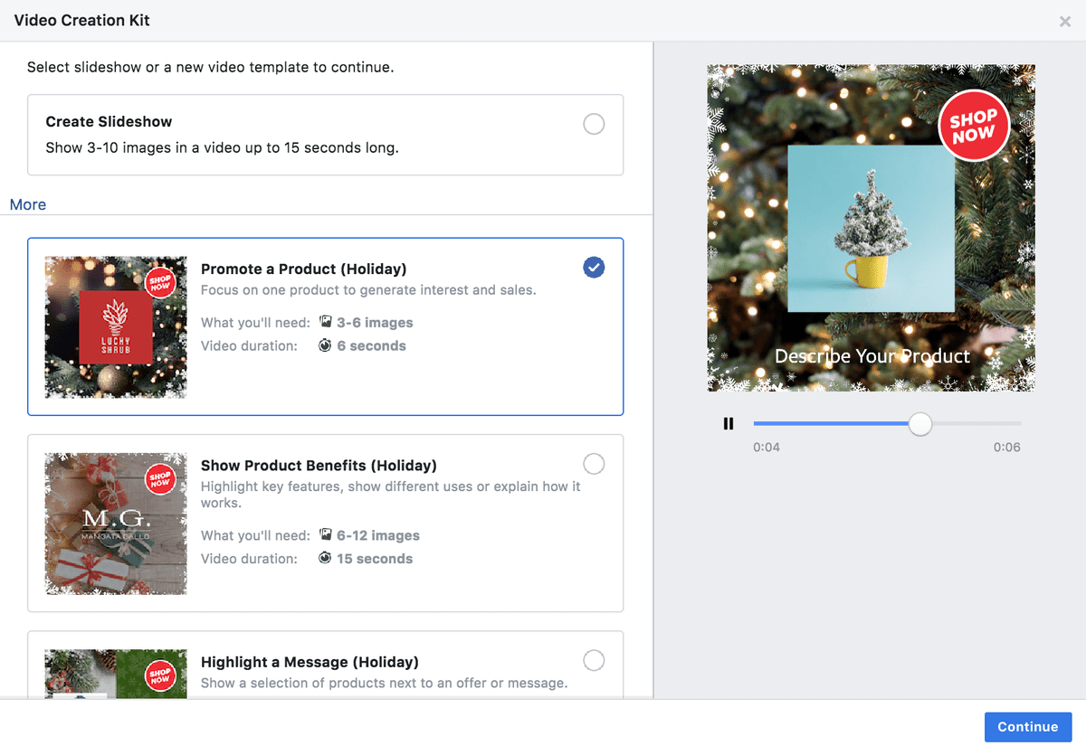
Task: Click the clock icon next to 15 seconds
Action: (326, 559)
